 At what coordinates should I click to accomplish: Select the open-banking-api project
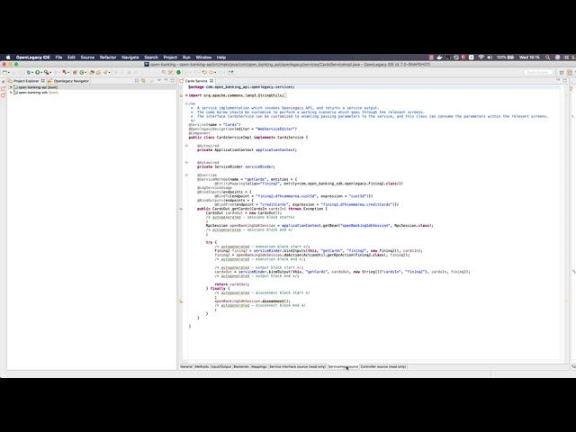38,87
